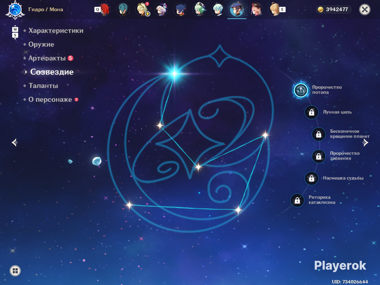Open the Оружие menu section
This screenshot has height=285, width=380.
click(x=41, y=45)
